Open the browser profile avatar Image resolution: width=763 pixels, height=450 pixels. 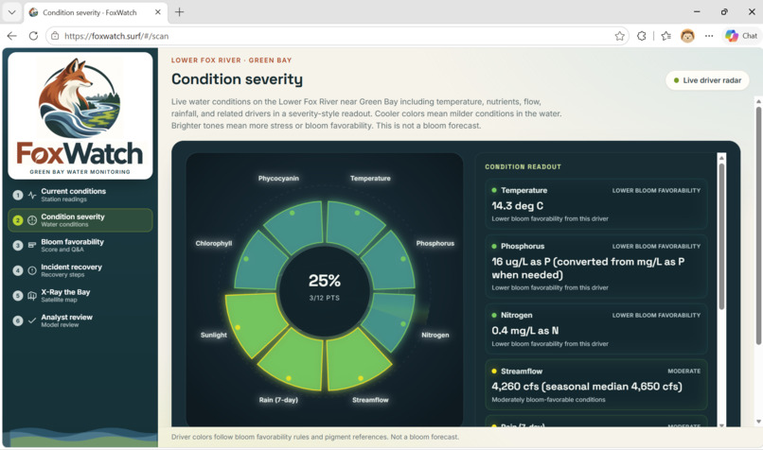click(687, 36)
